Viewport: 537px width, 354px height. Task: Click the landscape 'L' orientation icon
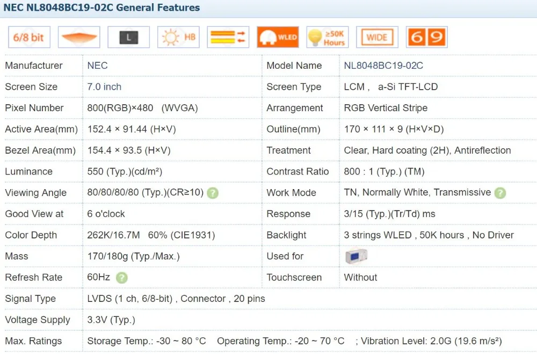129,37
